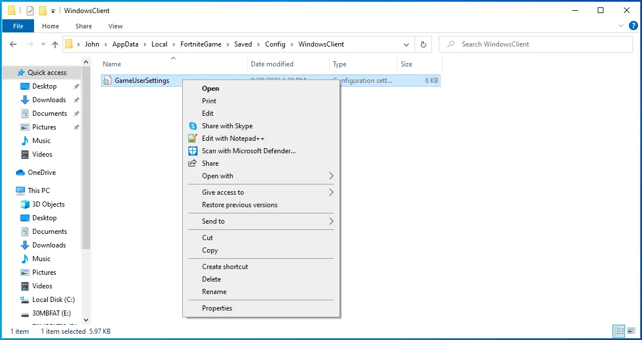Open Explorer help question mark icon
The width and height of the screenshot is (642, 340).
click(633, 26)
